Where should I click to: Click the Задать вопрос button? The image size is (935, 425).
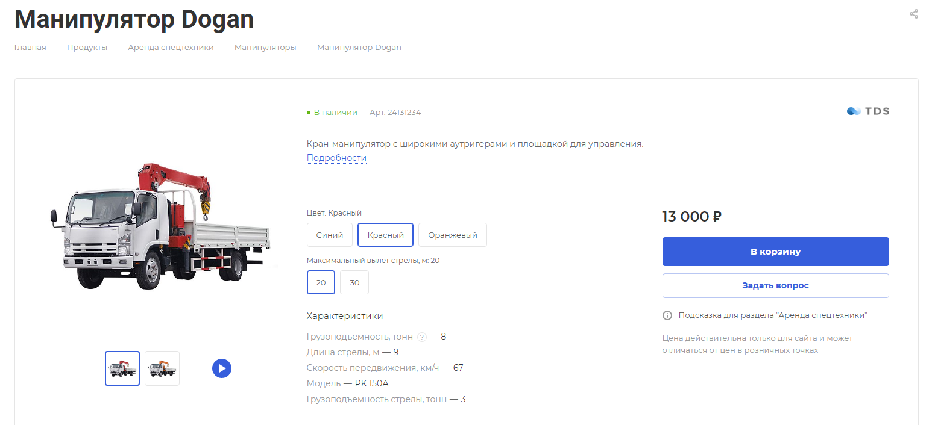(x=775, y=285)
